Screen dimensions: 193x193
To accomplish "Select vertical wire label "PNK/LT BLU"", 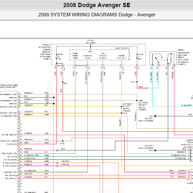I will coord(101,77).
